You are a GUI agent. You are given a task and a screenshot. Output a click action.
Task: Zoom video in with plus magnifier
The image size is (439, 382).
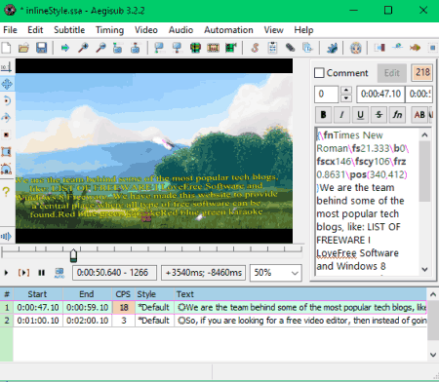click(x=83, y=48)
